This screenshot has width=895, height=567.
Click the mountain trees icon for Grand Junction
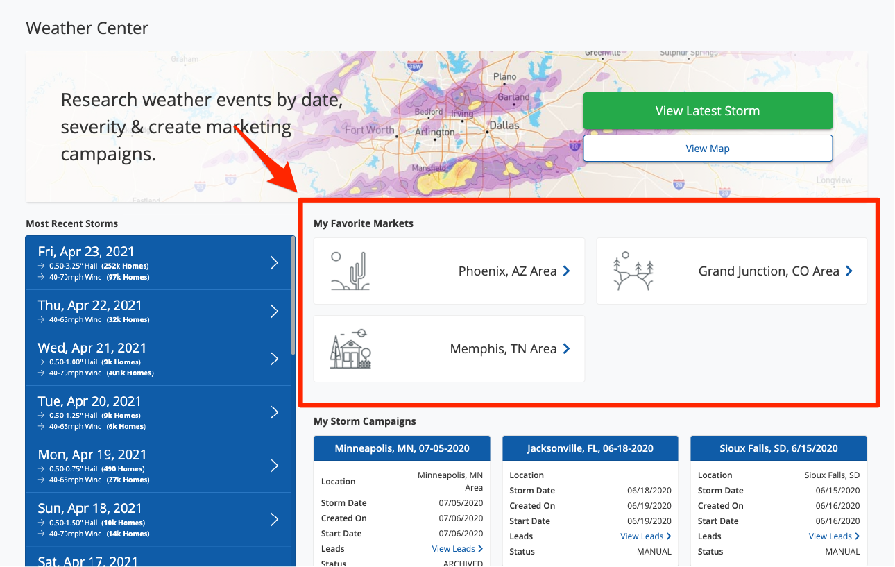point(633,271)
